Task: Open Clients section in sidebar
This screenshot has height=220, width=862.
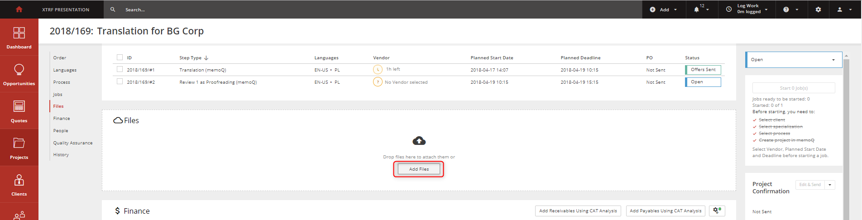Action: [19, 185]
